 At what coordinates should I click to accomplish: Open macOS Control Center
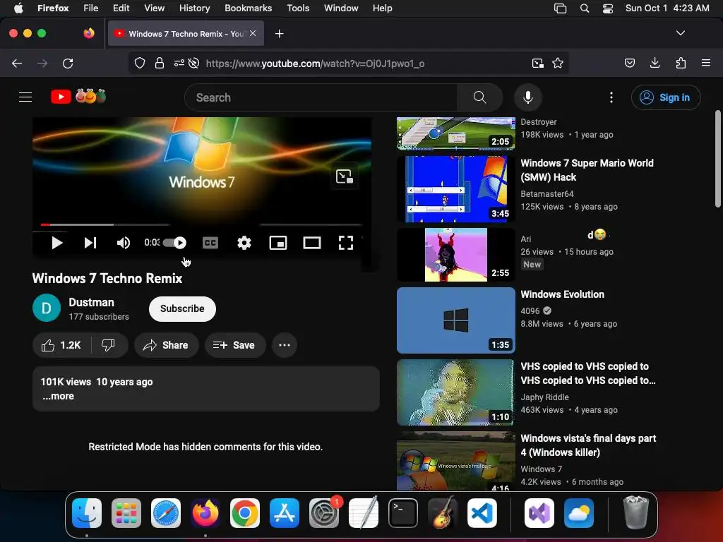[608, 8]
